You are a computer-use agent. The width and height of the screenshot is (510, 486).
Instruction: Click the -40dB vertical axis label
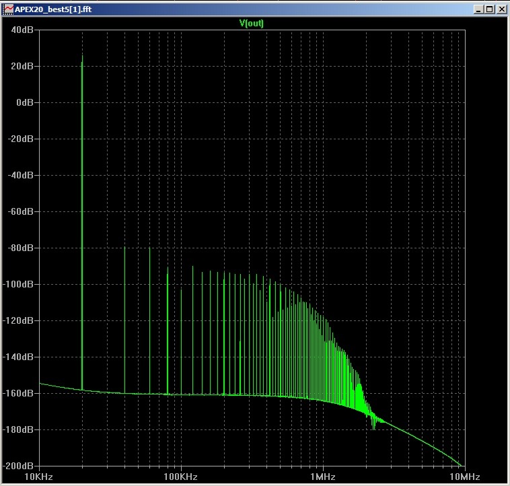(20, 175)
